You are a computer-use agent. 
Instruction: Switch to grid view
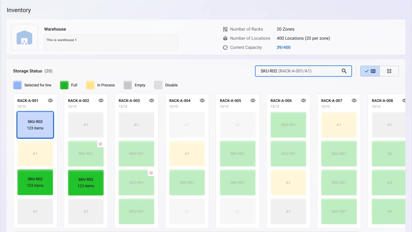389,71
